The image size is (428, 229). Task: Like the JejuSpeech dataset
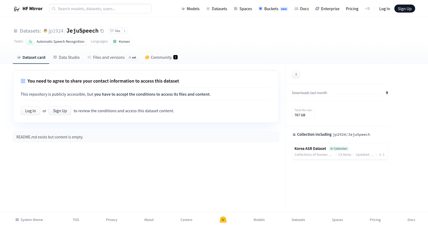click(x=115, y=31)
